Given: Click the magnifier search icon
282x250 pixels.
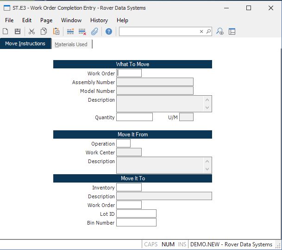Looking at the screenshot, I should (x=208, y=31).
